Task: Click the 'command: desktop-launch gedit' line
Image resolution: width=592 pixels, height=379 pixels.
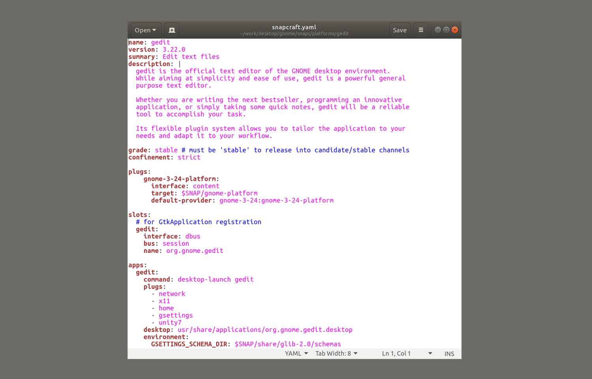Action: click(199, 279)
